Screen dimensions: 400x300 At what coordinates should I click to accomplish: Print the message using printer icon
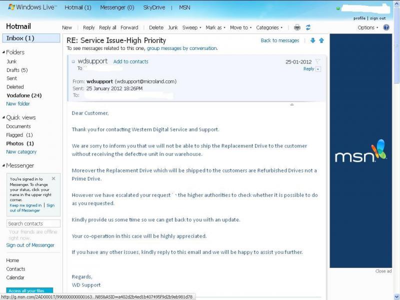pos(297,27)
